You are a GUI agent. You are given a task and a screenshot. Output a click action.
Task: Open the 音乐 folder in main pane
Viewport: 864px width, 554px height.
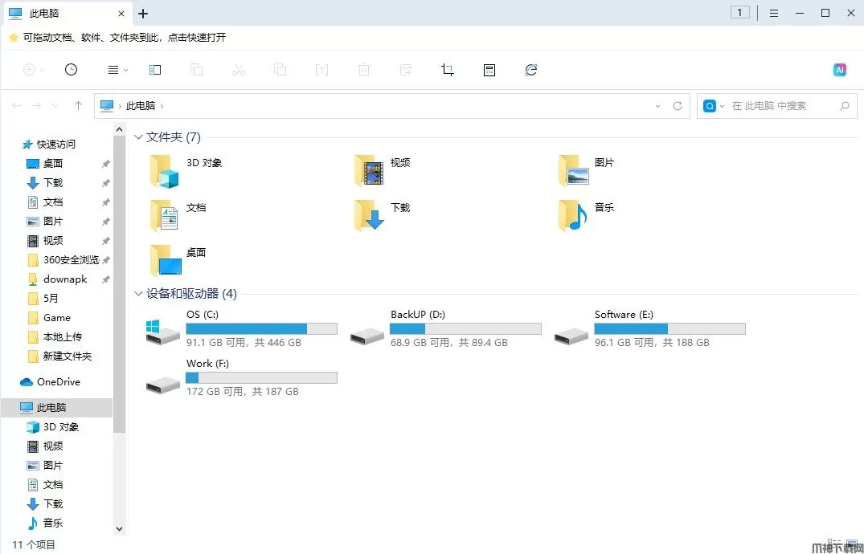[587, 215]
